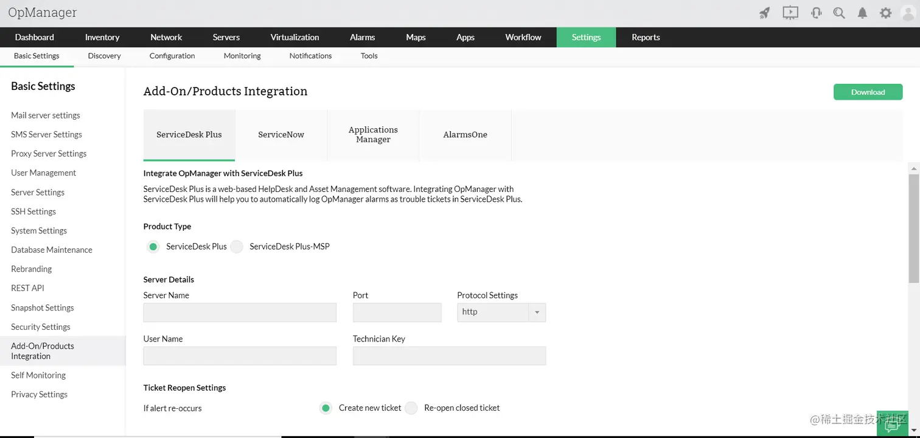The image size is (920, 438).
Task: Select Create new ticket for alert re-occurrence
Action: coord(326,408)
